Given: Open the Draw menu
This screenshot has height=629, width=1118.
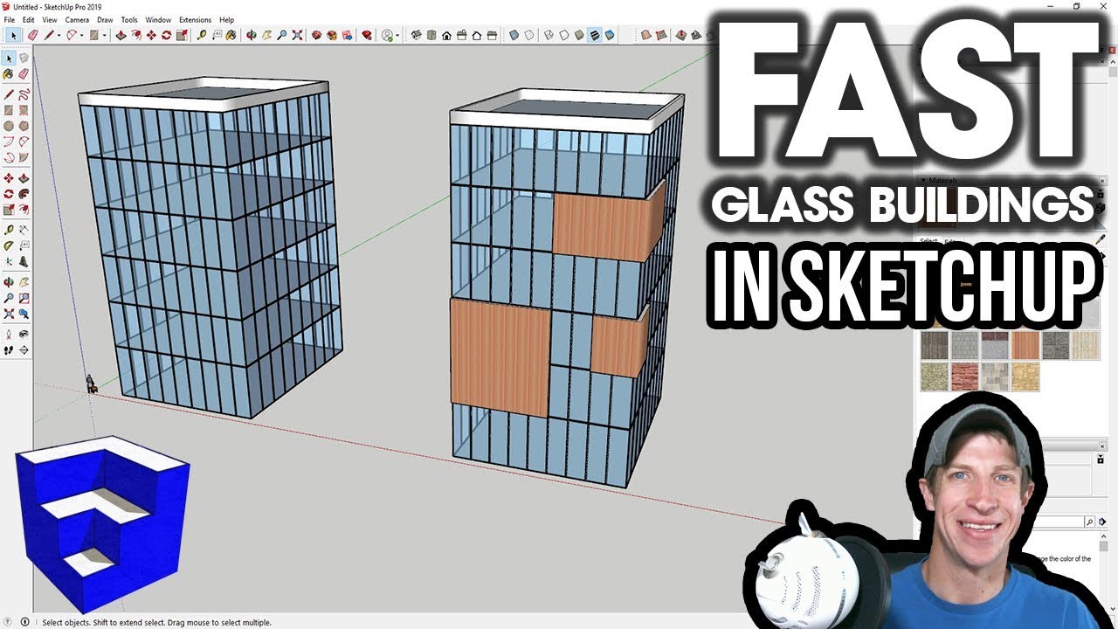Looking at the screenshot, I should click(105, 19).
